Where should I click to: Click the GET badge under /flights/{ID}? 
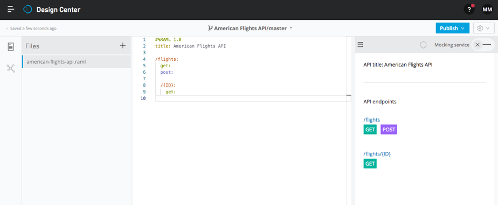370,164
